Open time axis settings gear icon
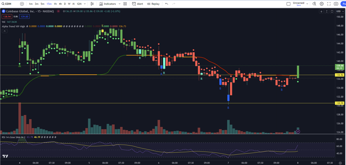The width and height of the screenshot is (346, 165). (x=340, y=162)
